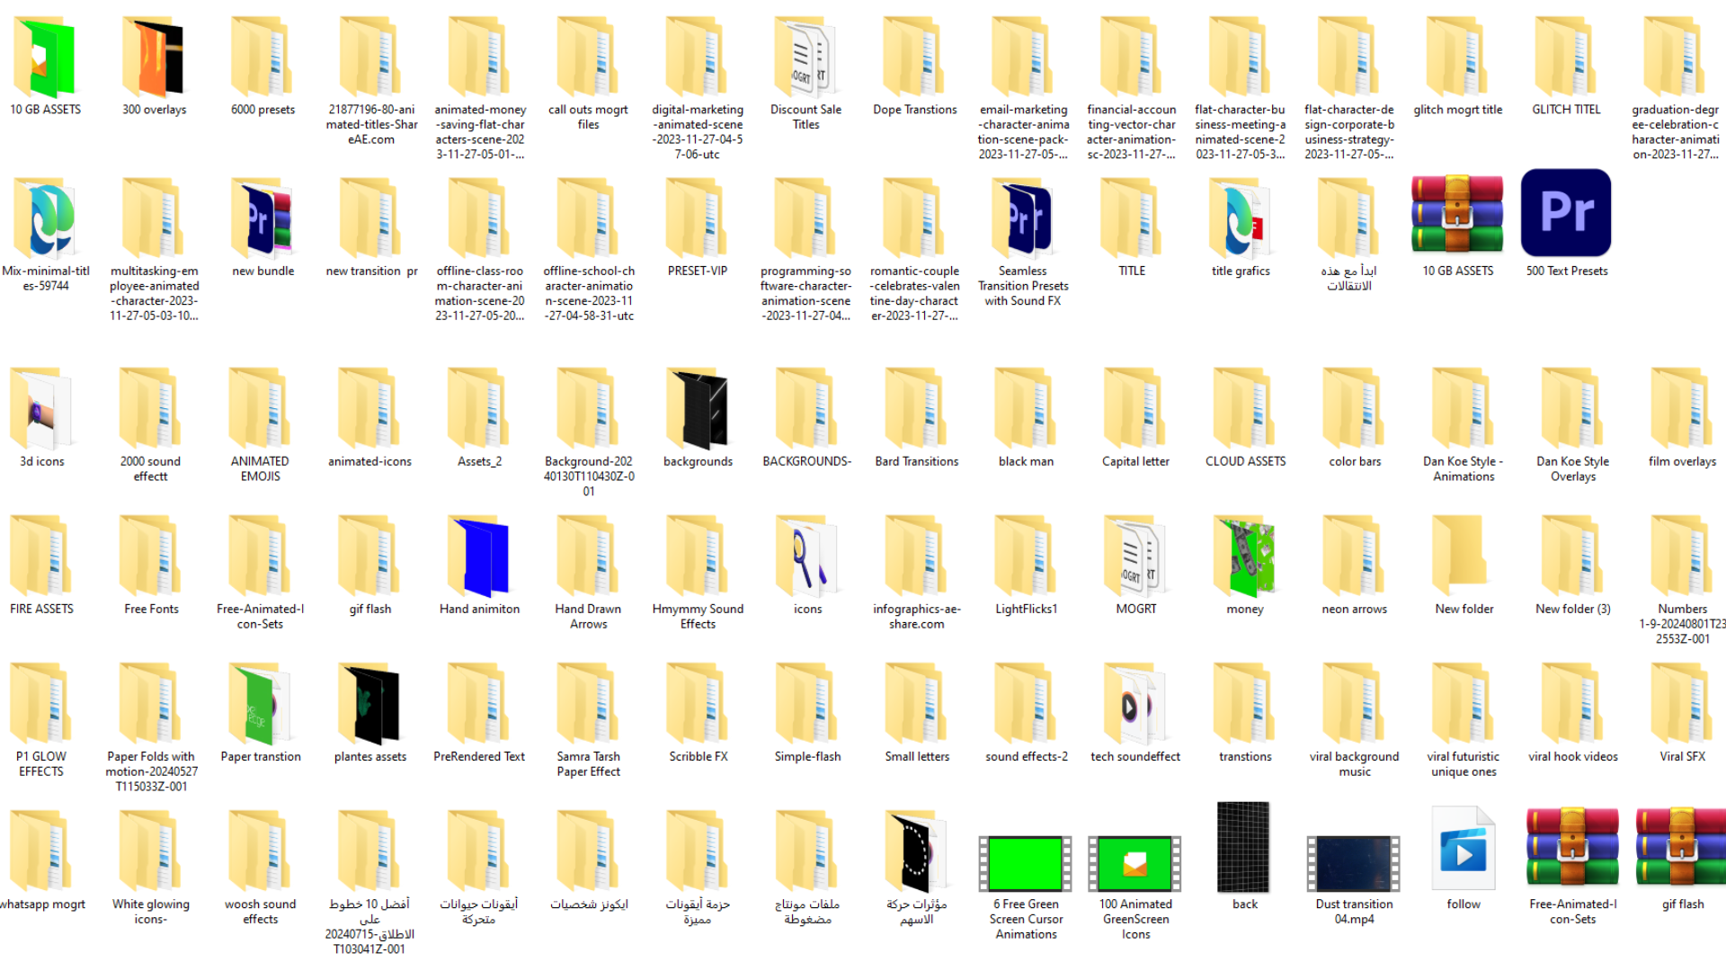Select the MOGRT folder
The height and width of the screenshot is (971, 1726).
pyautogui.click(x=1135, y=557)
